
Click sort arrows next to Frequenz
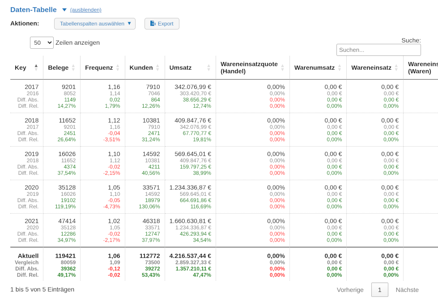(118, 68)
